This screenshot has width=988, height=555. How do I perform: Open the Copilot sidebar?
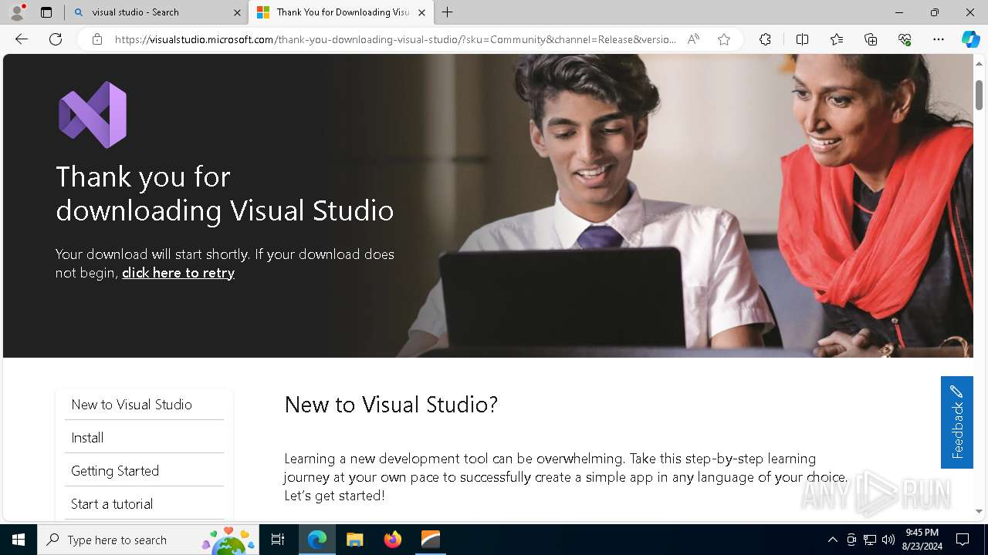coord(970,39)
